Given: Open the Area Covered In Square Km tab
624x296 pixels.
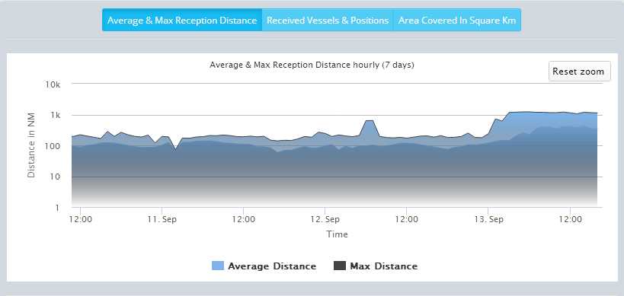Looking at the screenshot, I should pyautogui.click(x=457, y=20).
